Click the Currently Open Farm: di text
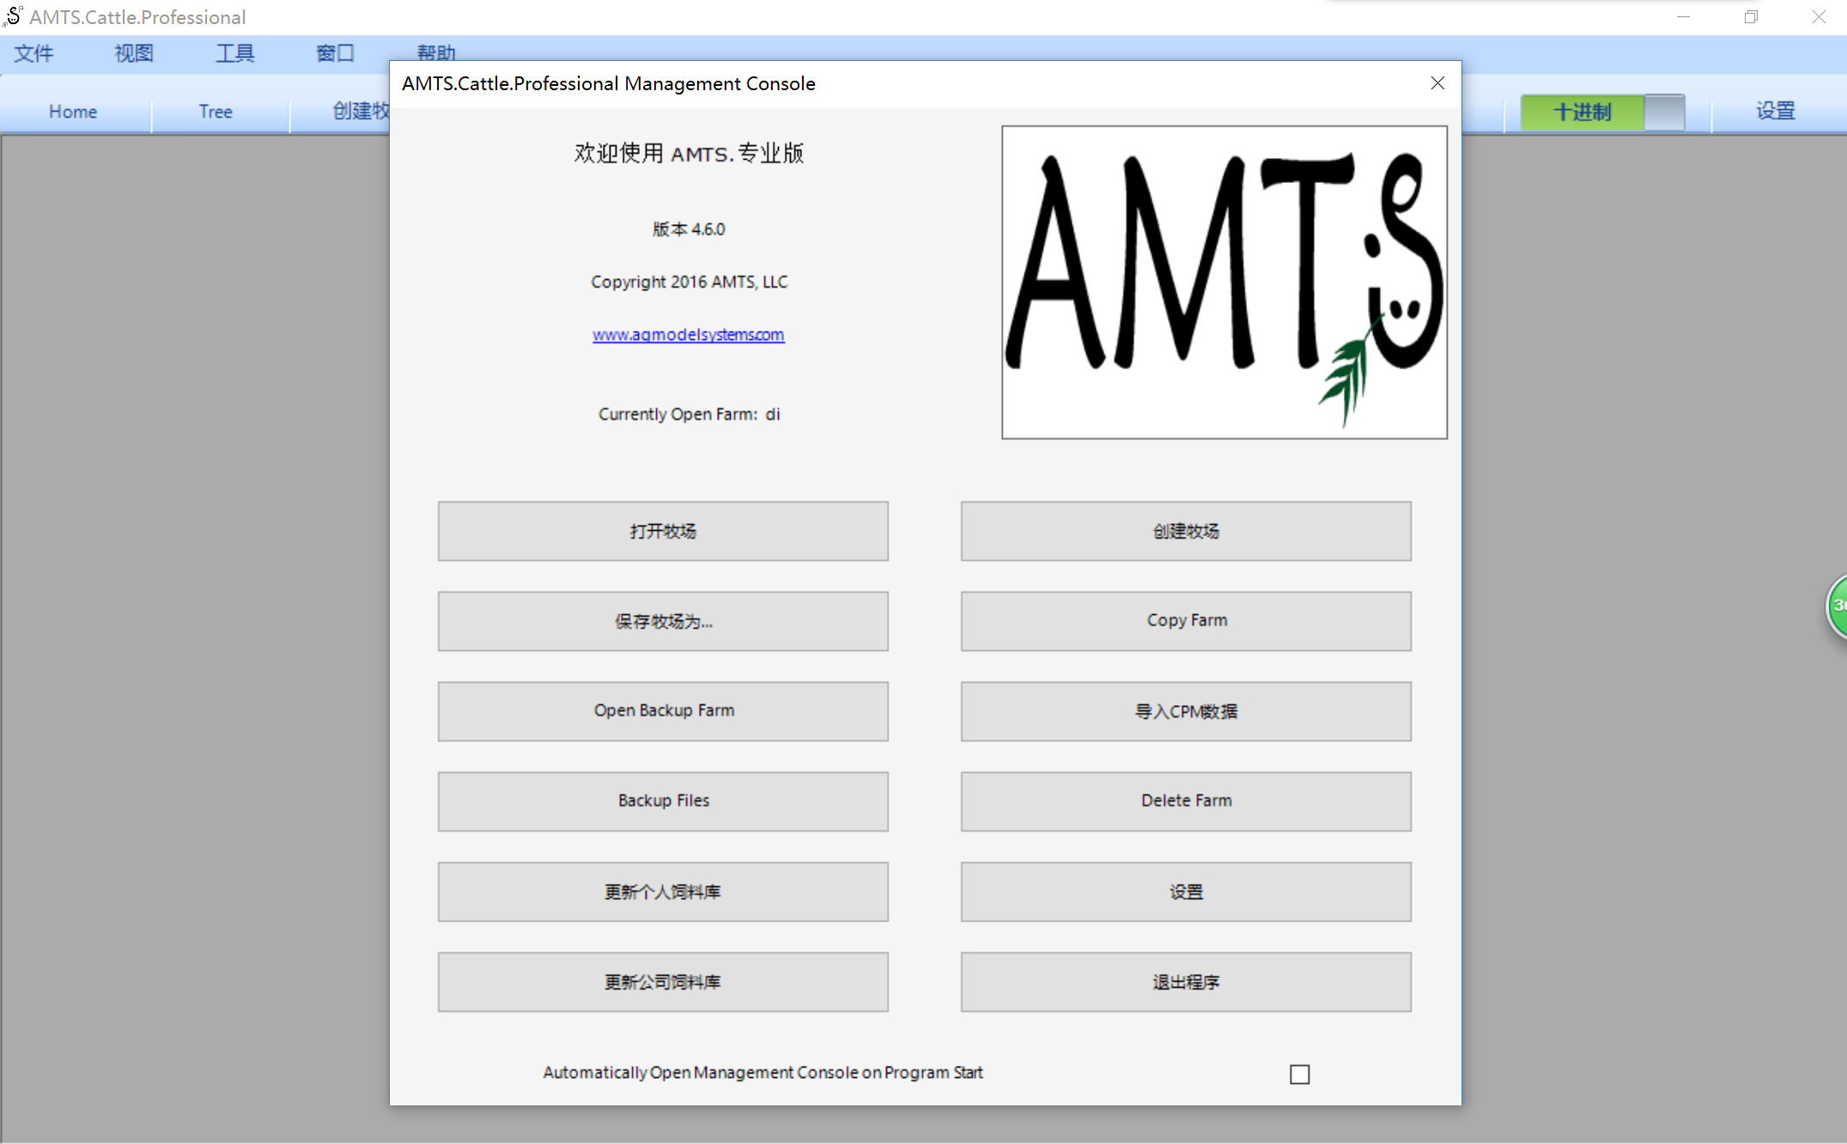The height and width of the screenshot is (1144, 1847). [689, 414]
